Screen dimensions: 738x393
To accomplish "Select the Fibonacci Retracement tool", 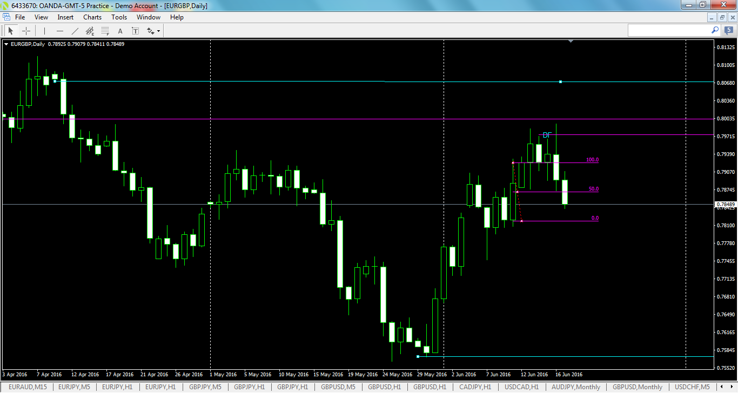I will point(105,30).
